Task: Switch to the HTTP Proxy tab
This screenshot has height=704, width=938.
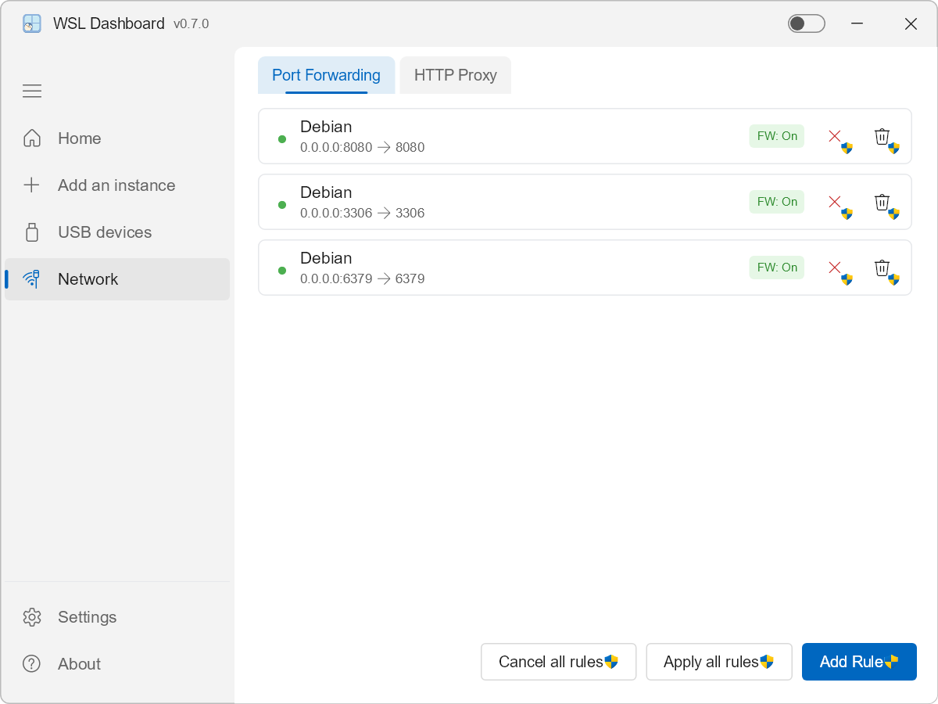Action: pos(456,75)
